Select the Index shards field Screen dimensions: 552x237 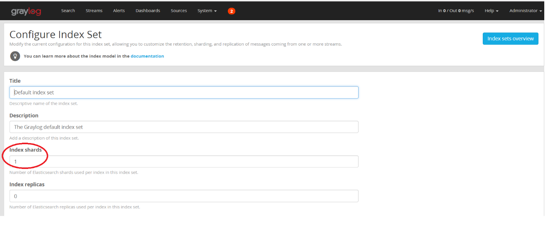point(184,162)
